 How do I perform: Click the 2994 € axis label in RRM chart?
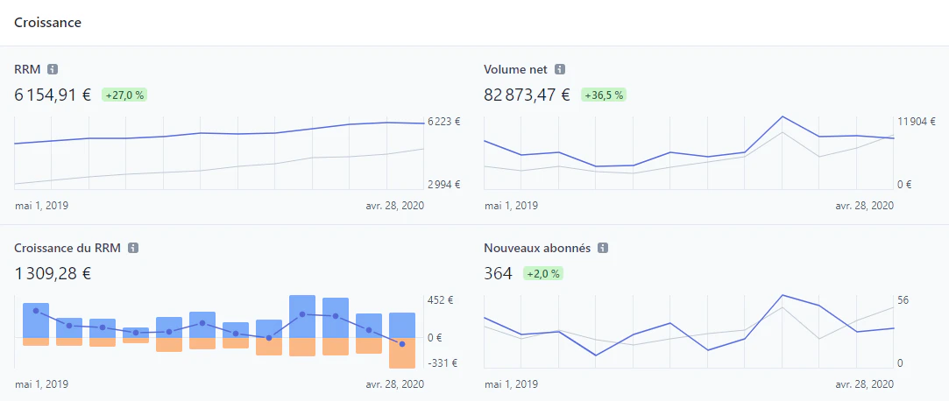click(x=444, y=185)
